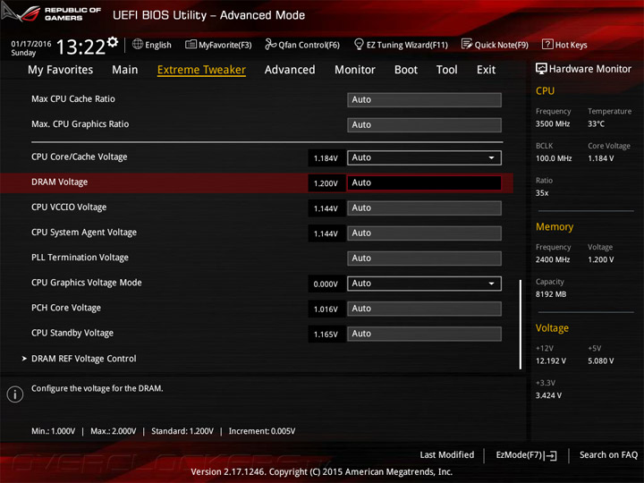Click the CPU VCCIO Voltage Auto field
644x483 pixels.
coord(424,208)
